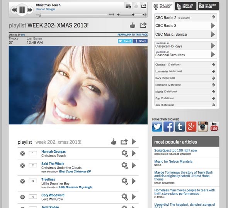Viewport: 228px width, 208px height.
Task: Open My Saved Items tab
Action: click(208, 6)
